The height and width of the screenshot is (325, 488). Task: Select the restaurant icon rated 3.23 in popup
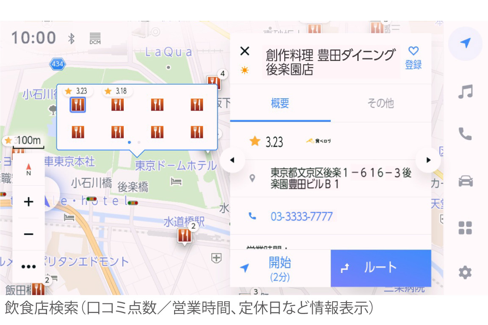[78, 105]
